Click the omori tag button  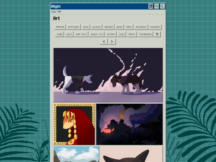coord(132,34)
